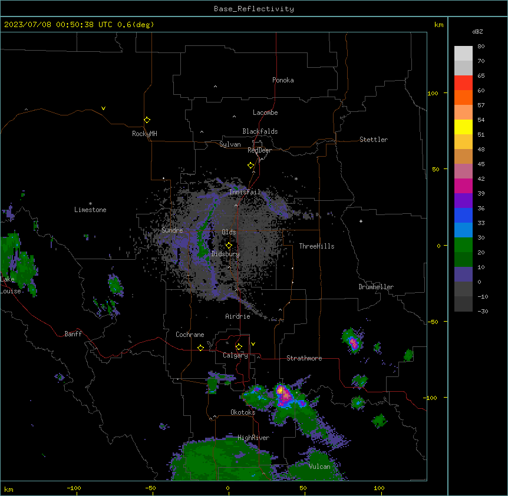Click the km unit label at top right

pos(438,25)
